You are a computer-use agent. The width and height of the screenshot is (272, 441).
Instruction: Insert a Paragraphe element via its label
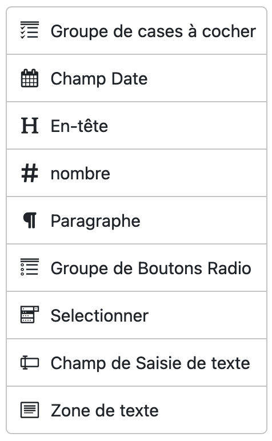[x=95, y=220]
